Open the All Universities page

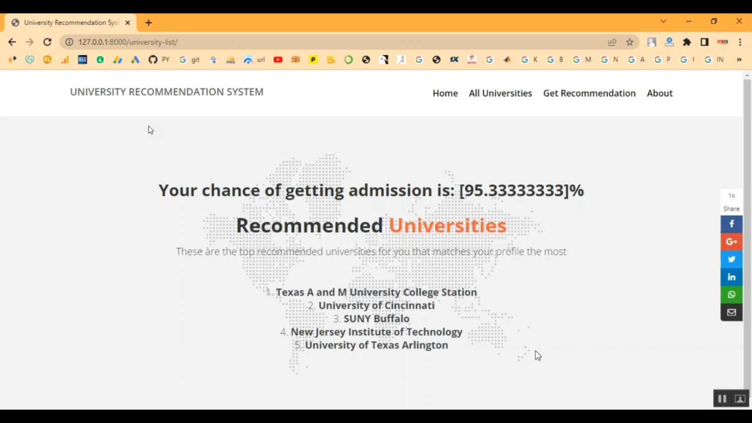point(500,93)
